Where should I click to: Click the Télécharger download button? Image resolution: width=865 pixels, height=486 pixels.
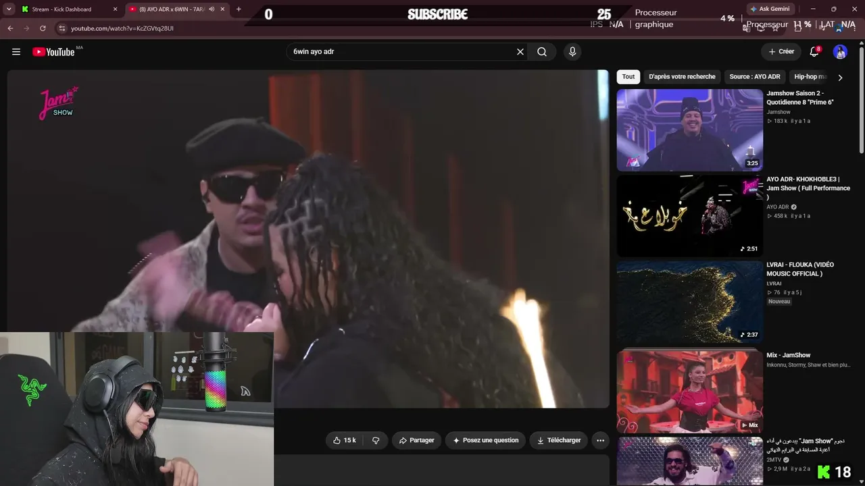click(x=559, y=440)
